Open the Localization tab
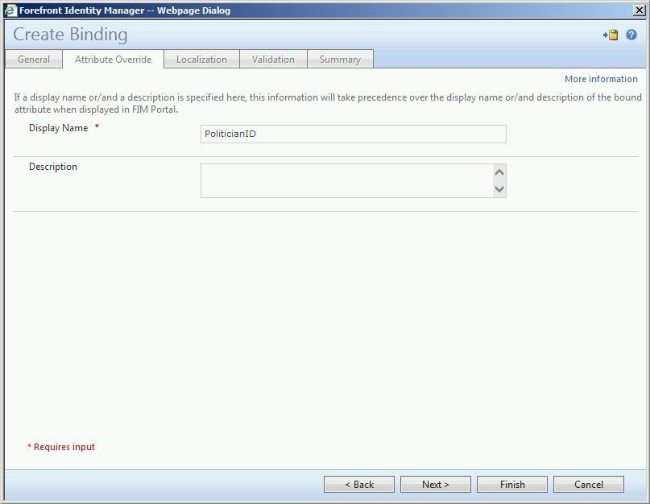 tap(201, 60)
